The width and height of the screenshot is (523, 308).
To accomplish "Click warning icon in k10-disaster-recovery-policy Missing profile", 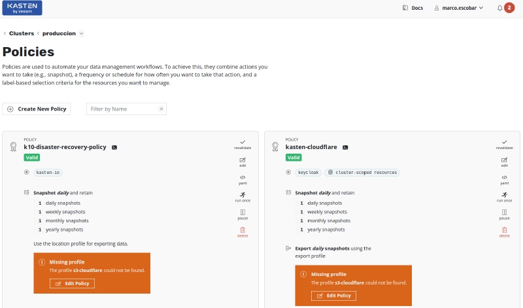I will pyautogui.click(x=42, y=262).
